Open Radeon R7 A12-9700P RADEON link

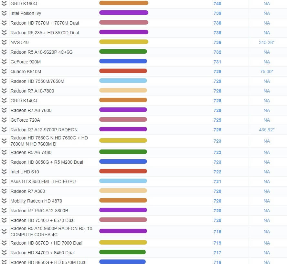(x=44, y=130)
